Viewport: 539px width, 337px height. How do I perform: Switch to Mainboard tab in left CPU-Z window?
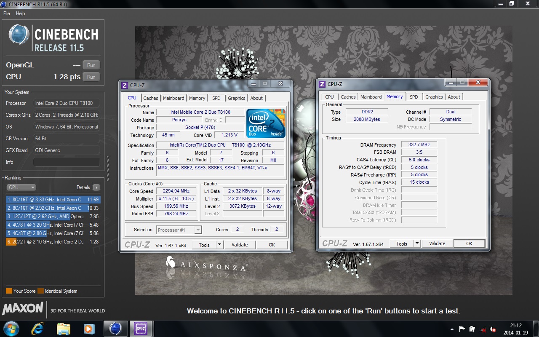173,98
